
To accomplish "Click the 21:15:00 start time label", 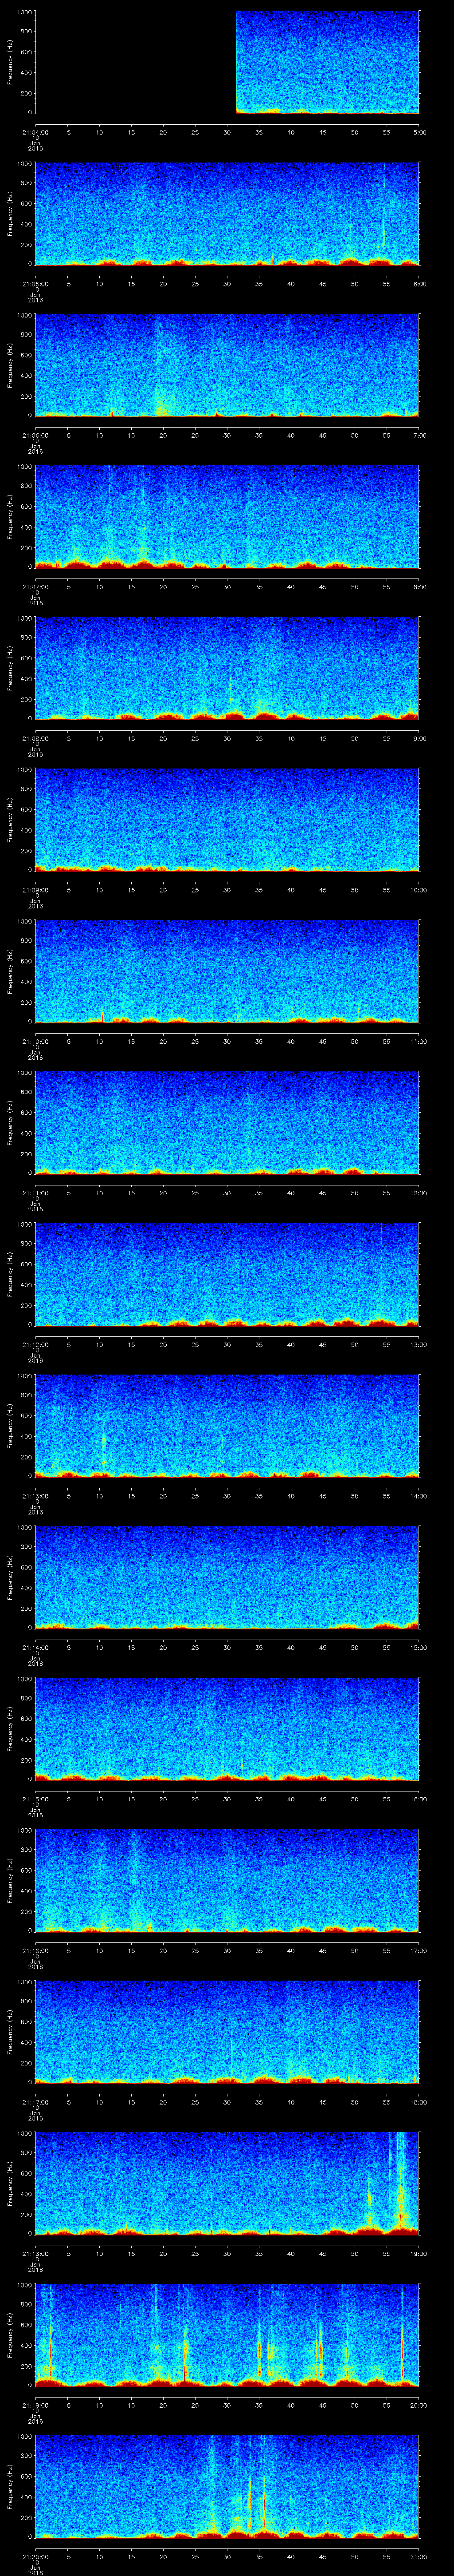I will 35,1799.
